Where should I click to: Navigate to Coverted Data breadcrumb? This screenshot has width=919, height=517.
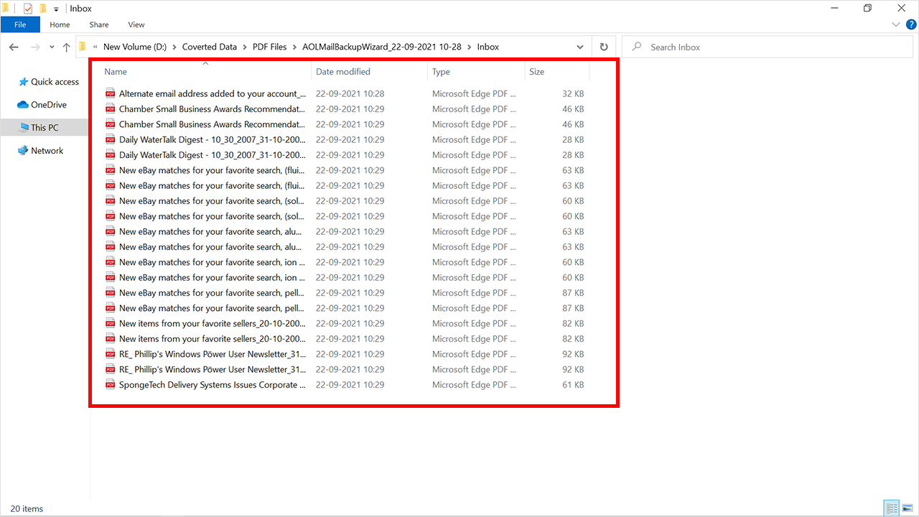(209, 47)
